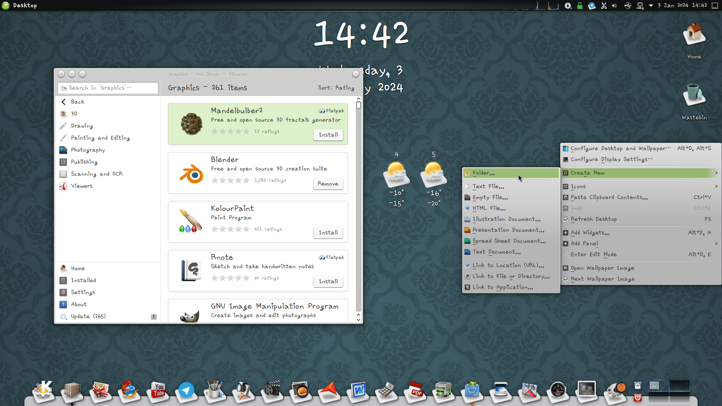
Task: Remove Blender
Action: click(x=328, y=184)
